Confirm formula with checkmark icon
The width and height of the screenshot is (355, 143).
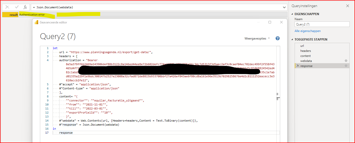pyautogui.click(x=17, y=7)
